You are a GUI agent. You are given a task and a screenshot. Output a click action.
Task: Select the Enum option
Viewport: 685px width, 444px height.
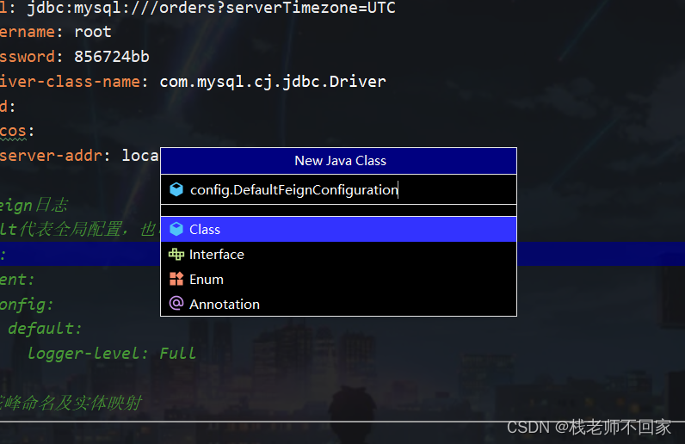(338, 280)
